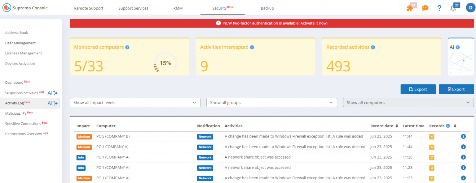The width and height of the screenshot is (476, 183).
Task: Expand the Show all groups dropdown
Action: (x=272, y=102)
